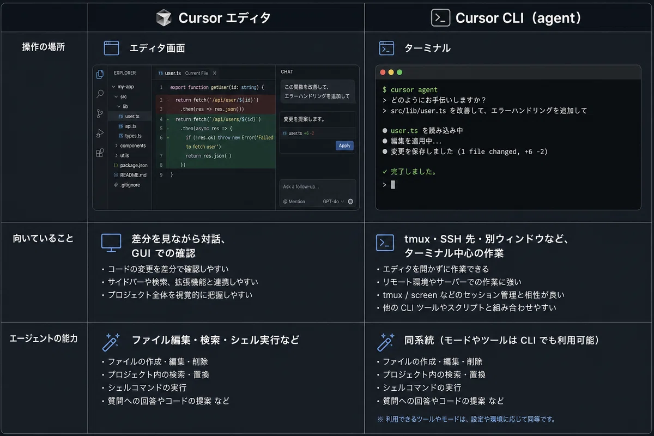This screenshot has width=654, height=436.
Task: Open the Extensions blocks icon
Action: click(100, 153)
